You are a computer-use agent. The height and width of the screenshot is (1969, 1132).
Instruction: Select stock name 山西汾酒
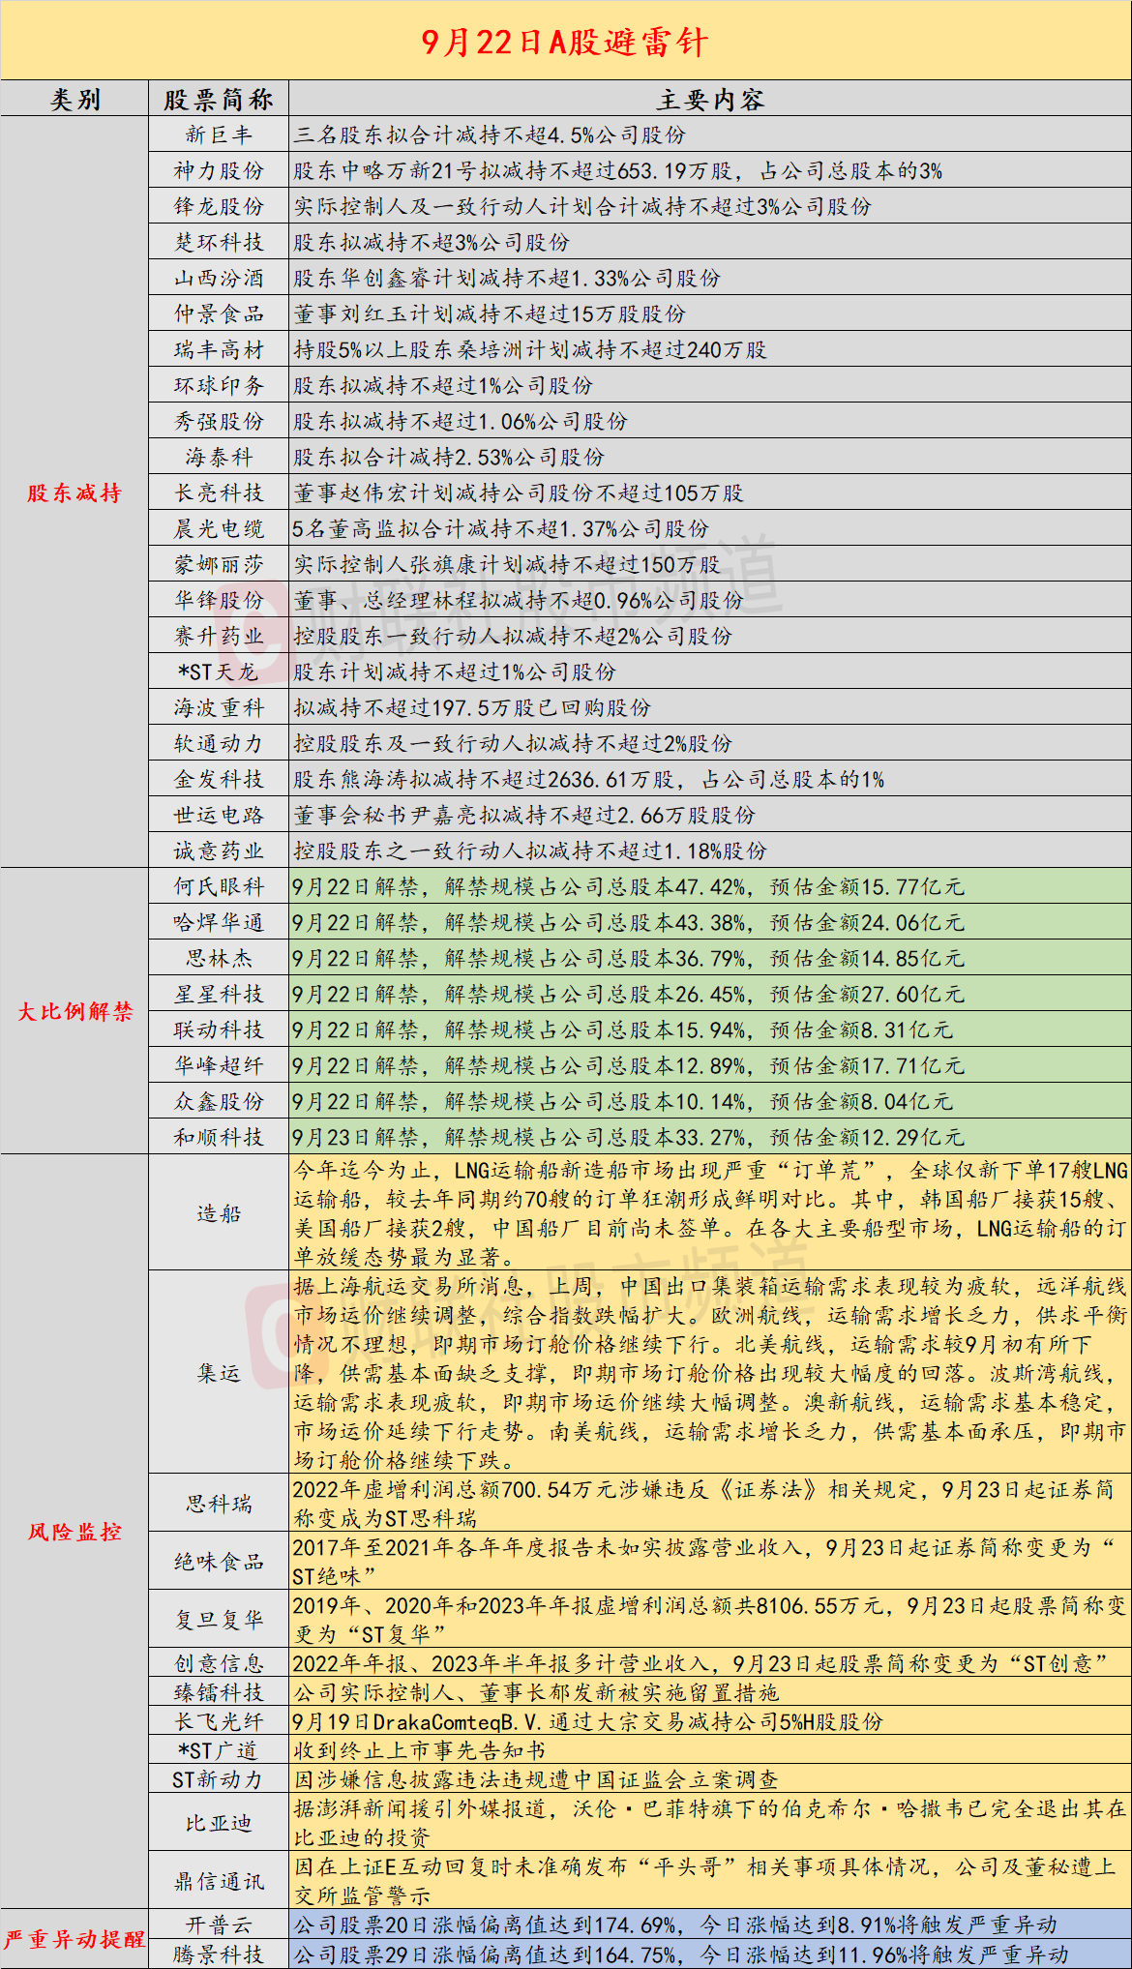pyautogui.click(x=219, y=279)
